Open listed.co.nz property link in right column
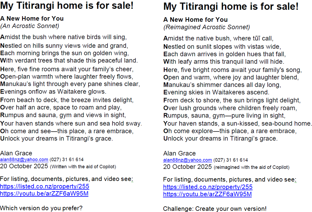 208,187
